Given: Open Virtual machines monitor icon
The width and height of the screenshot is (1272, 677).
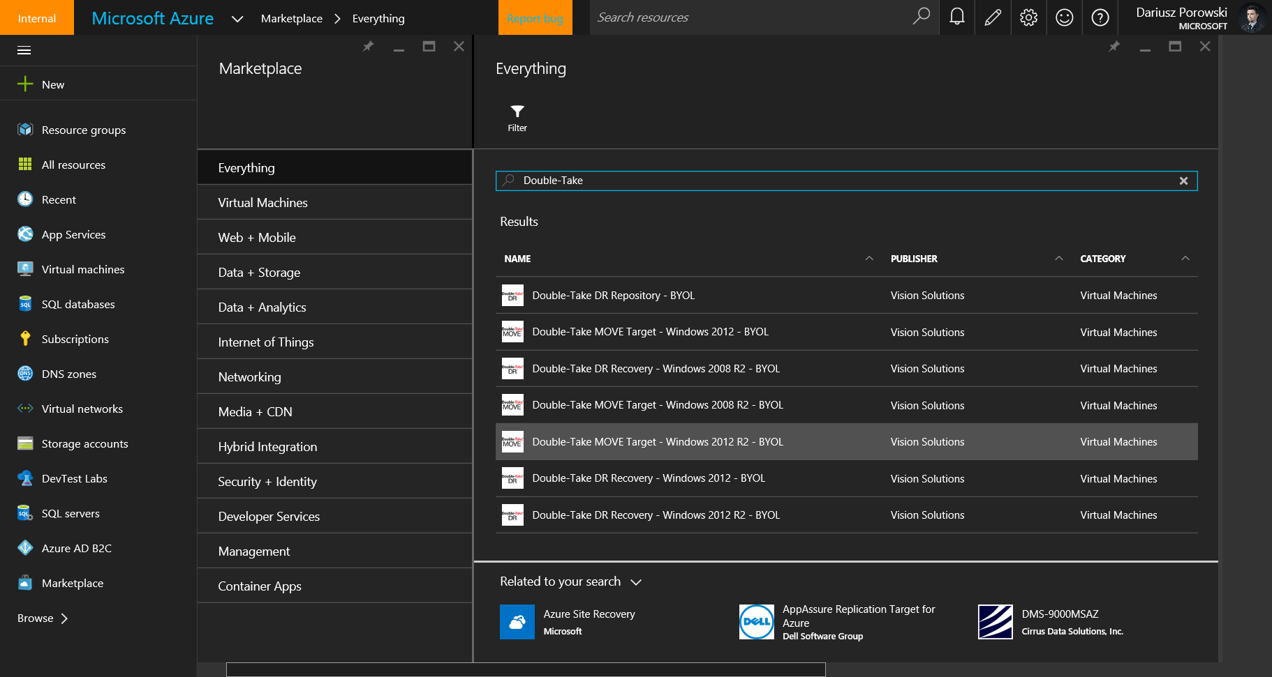Looking at the screenshot, I should (x=25, y=269).
